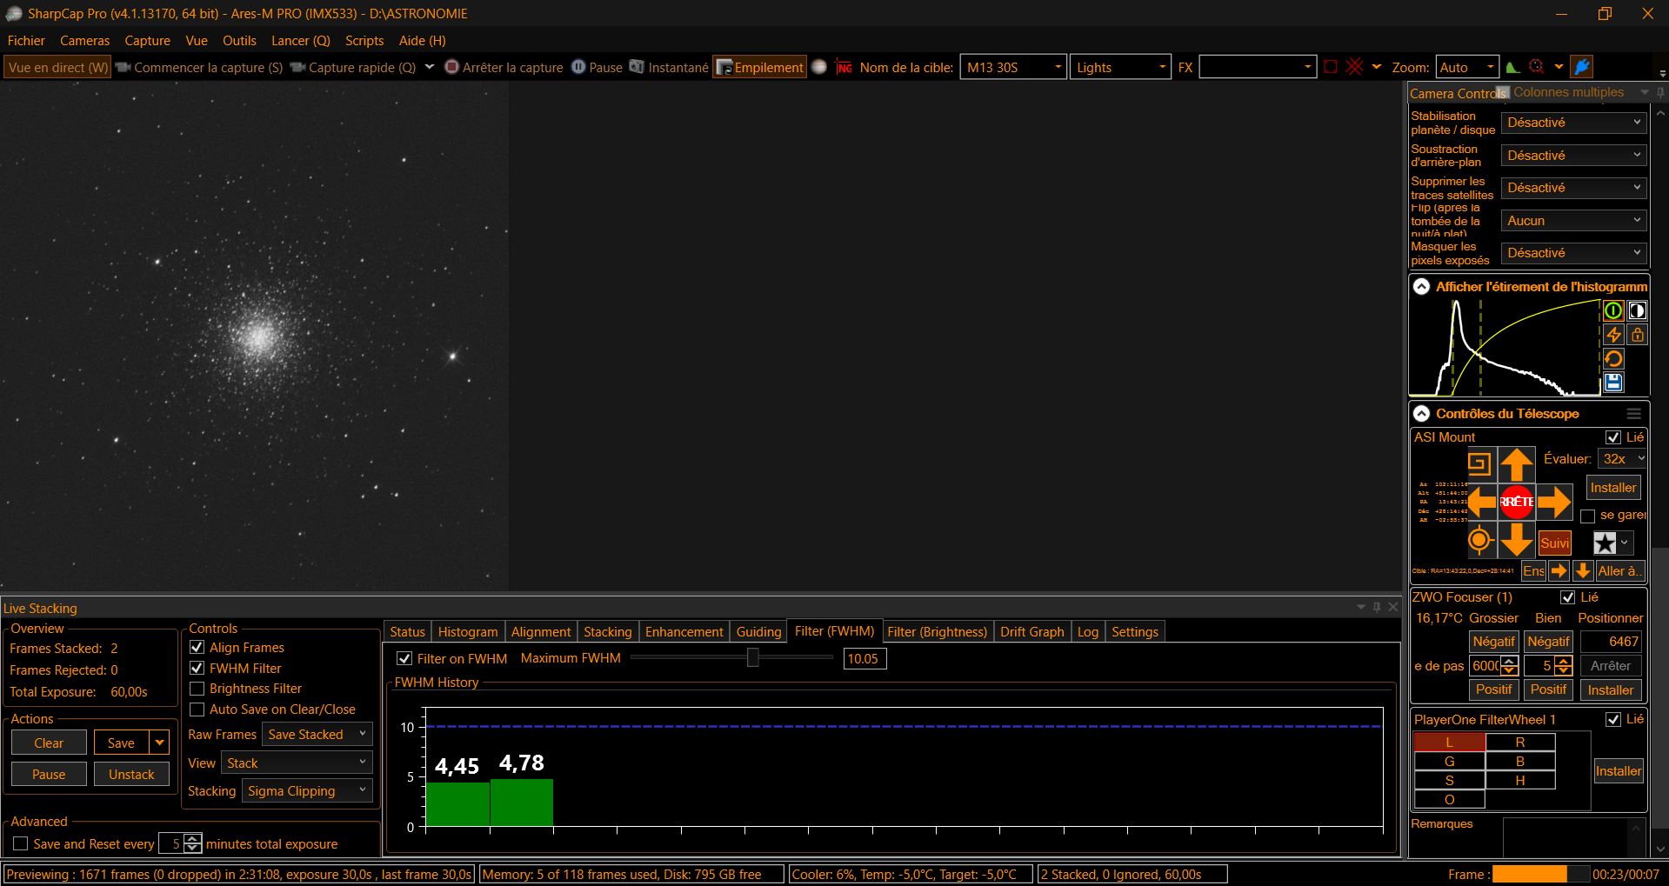Viewport: 1669px width, 886px height.
Task: Click the star favorites icon in mount panel
Action: 1605,543
